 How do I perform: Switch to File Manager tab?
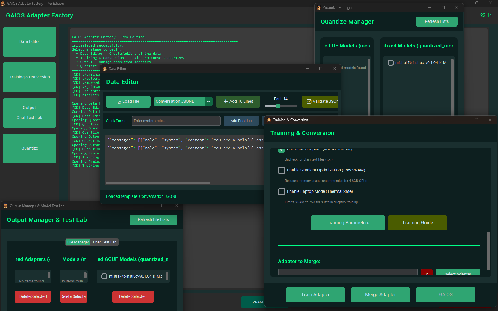coord(78,242)
